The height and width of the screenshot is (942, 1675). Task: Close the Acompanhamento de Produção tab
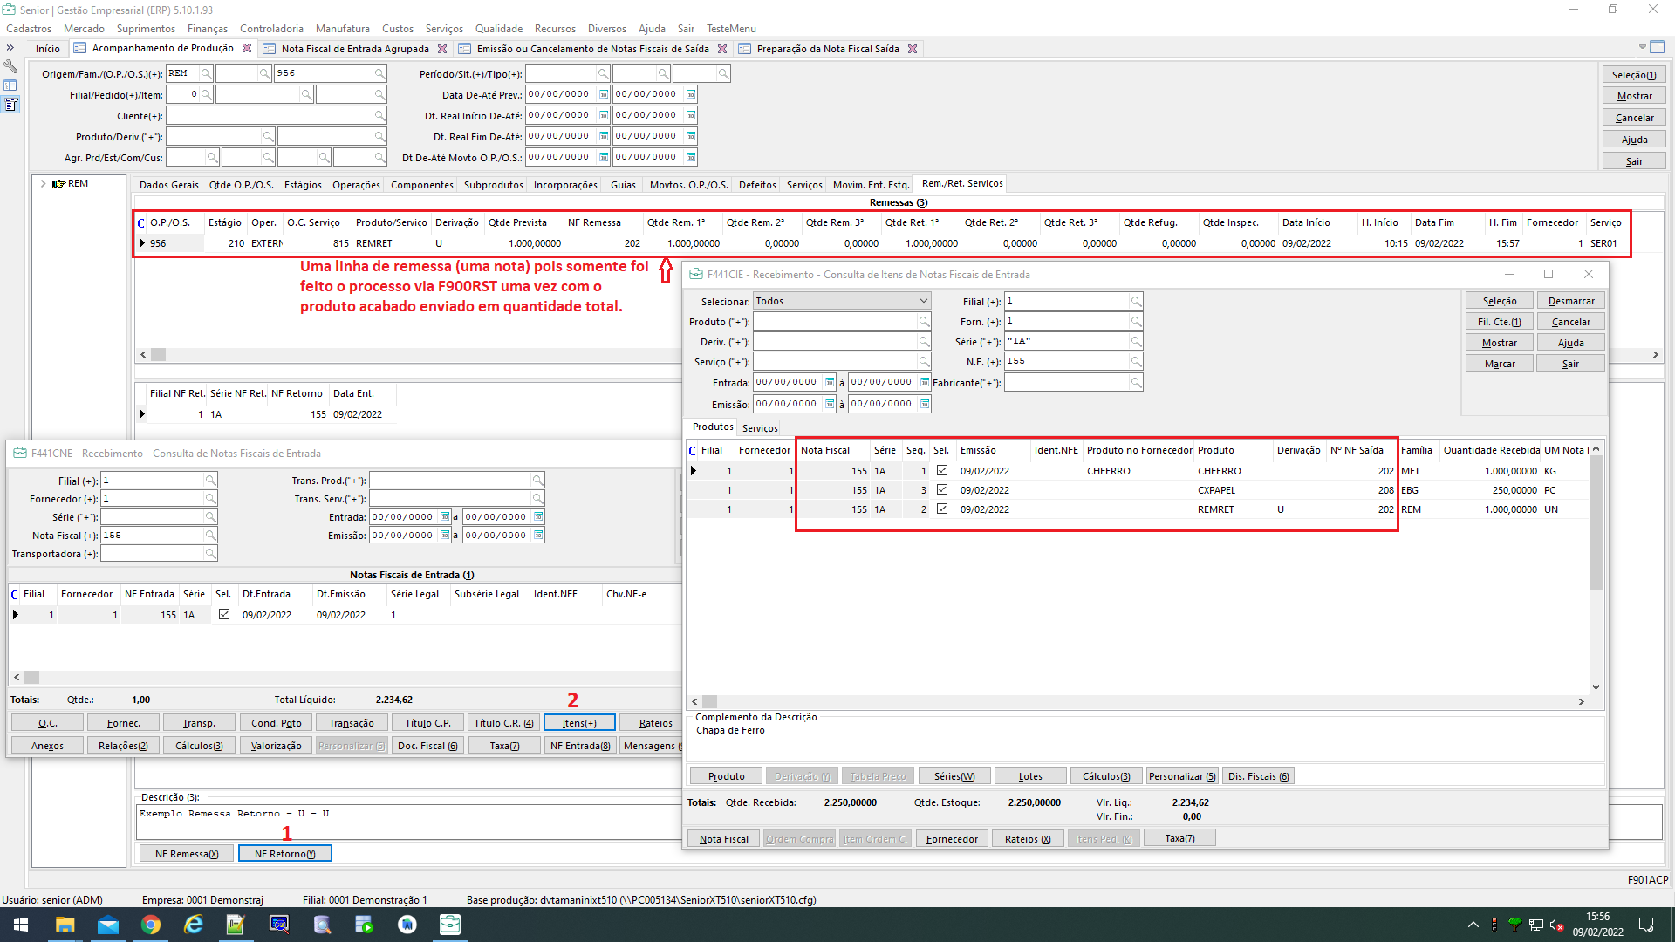[x=247, y=49]
